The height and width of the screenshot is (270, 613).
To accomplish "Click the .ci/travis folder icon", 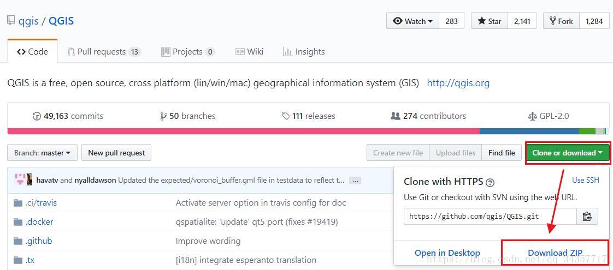I will click(18, 203).
